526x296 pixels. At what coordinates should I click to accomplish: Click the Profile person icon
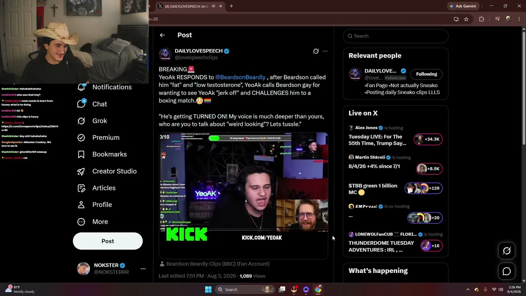[81, 205]
